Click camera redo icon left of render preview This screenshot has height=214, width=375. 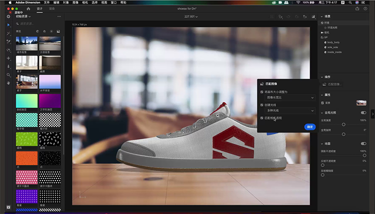tap(305, 16)
